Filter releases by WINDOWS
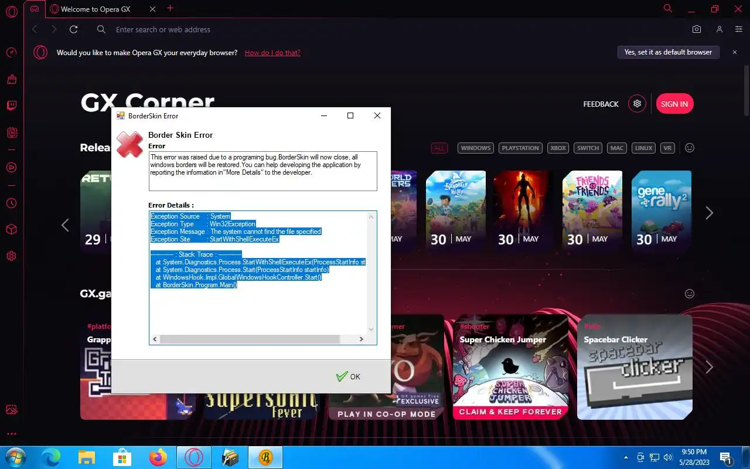This screenshot has height=469, width=750. coord(476,148)
